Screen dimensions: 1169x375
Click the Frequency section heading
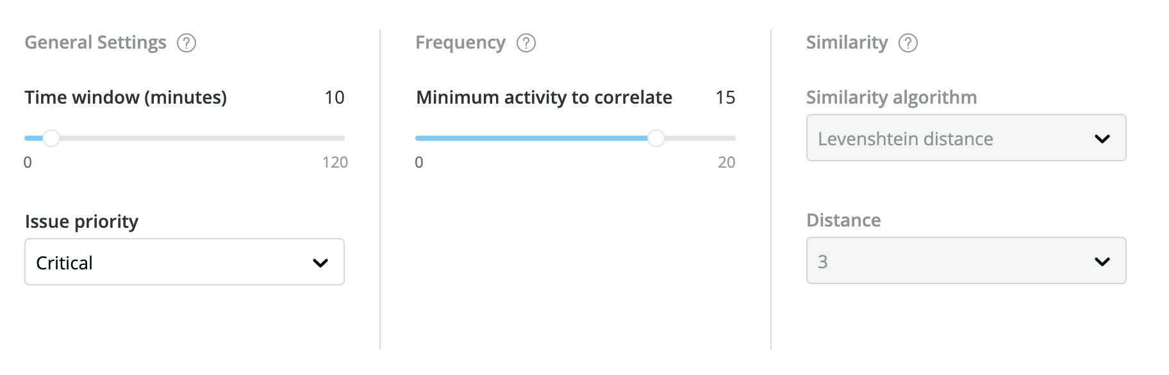coord(460,43)
